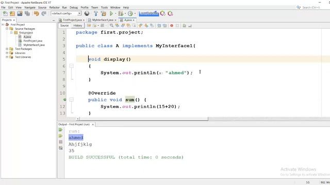Click the Stop square icon in Output
This screenshot has height=185, width=330.
[x=61, y=142]
